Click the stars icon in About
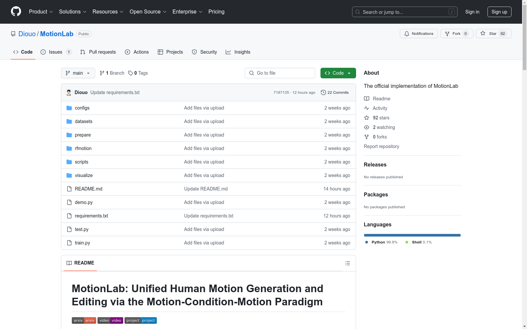 click(367, 118)
